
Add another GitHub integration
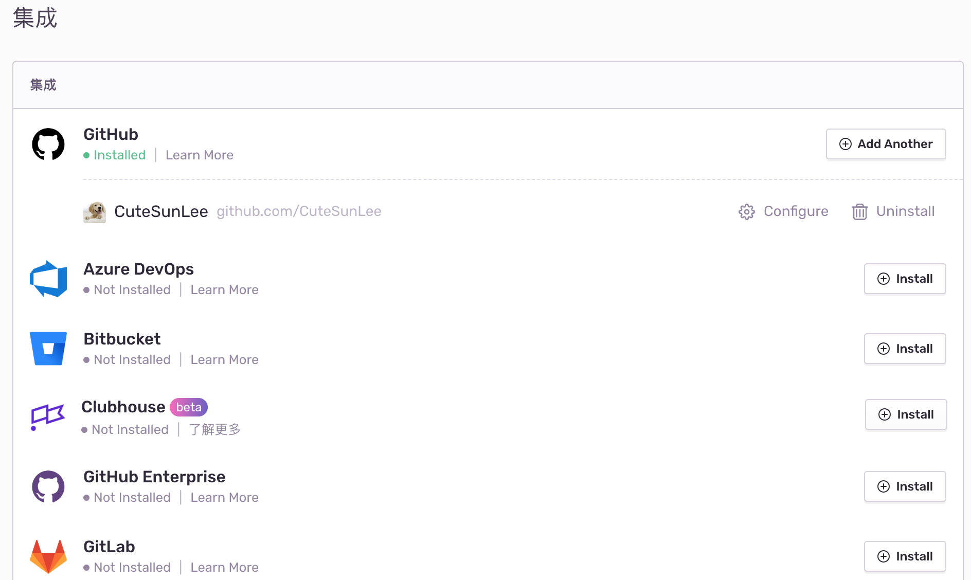(886, 144)
